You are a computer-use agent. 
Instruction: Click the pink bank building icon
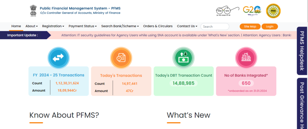tap(246, 58)
